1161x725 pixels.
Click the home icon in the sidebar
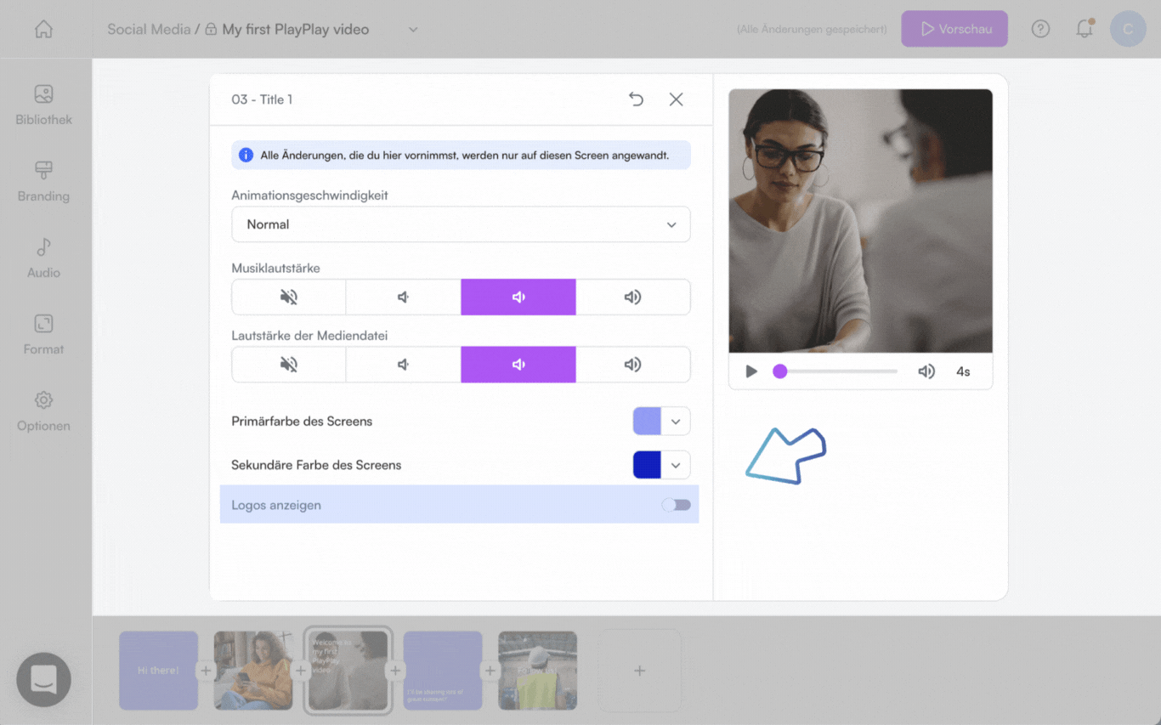pos(43,30)
